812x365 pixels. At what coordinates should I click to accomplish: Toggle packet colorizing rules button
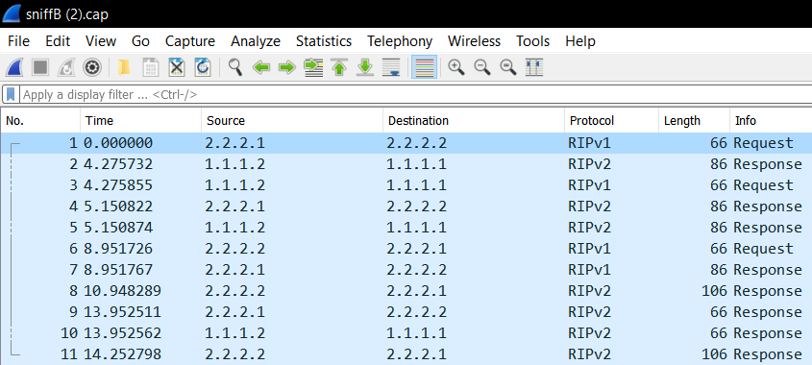click(x=424, y=67)
